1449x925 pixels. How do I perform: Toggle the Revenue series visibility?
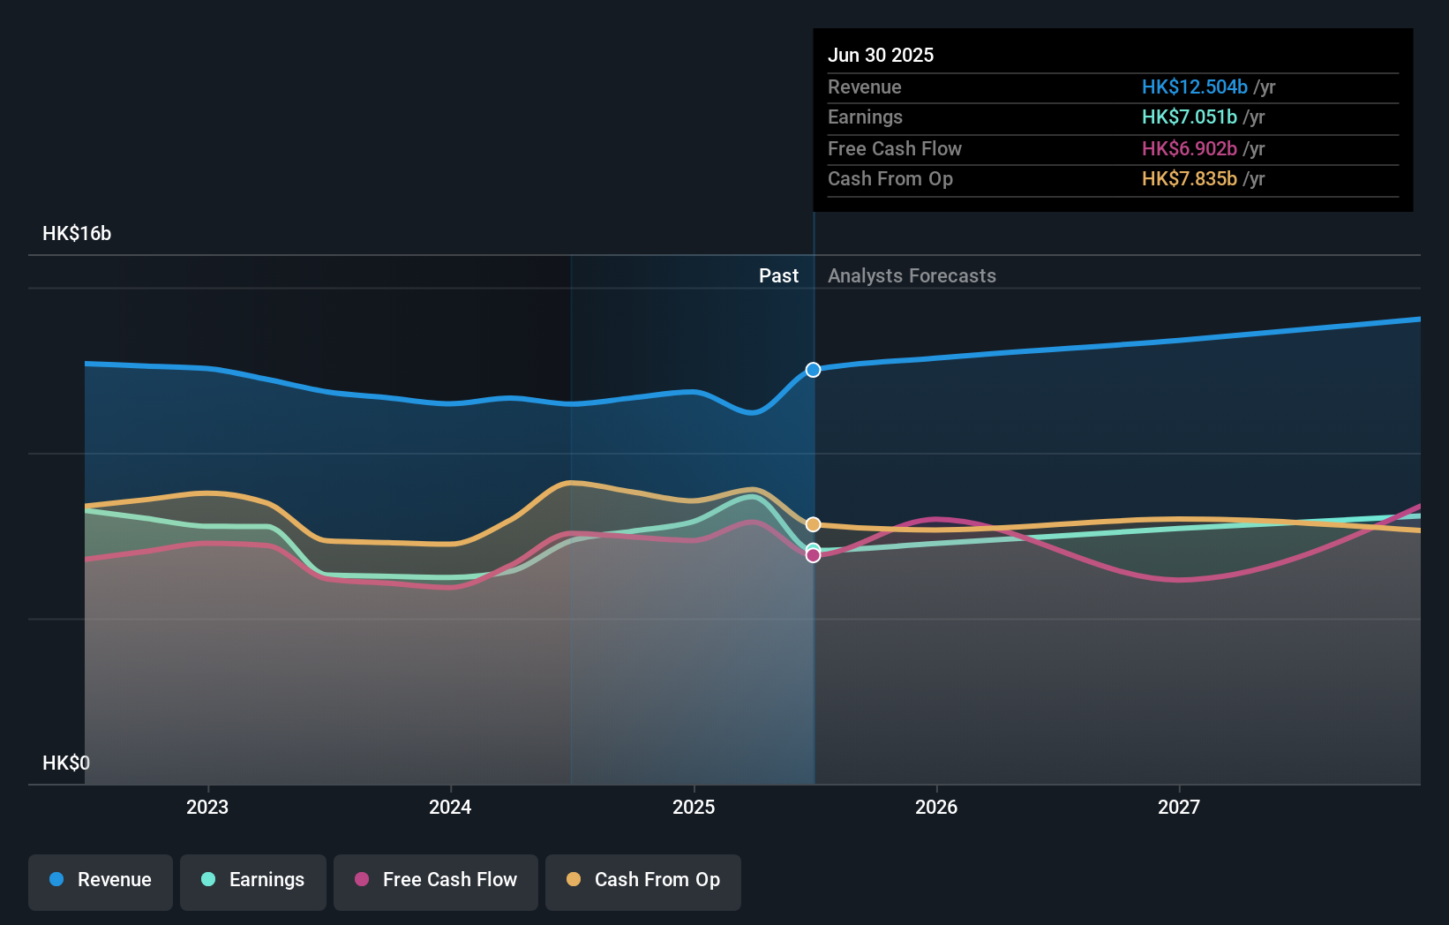coord(100,881)
